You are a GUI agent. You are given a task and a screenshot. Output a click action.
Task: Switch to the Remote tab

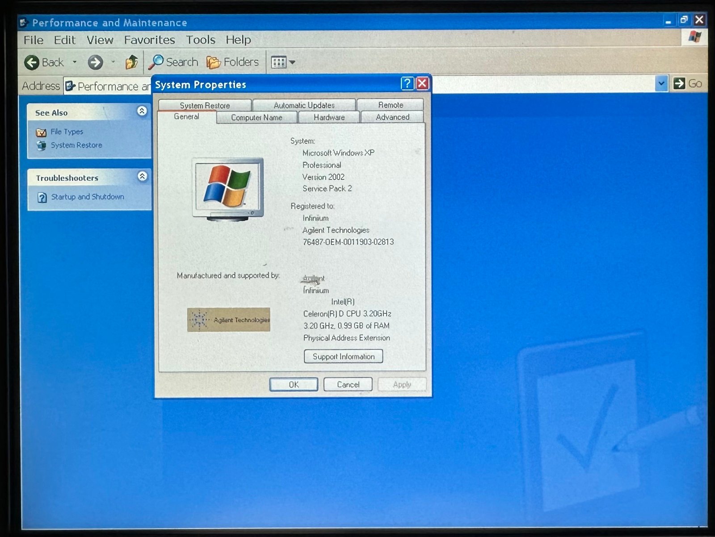(391, 105)
